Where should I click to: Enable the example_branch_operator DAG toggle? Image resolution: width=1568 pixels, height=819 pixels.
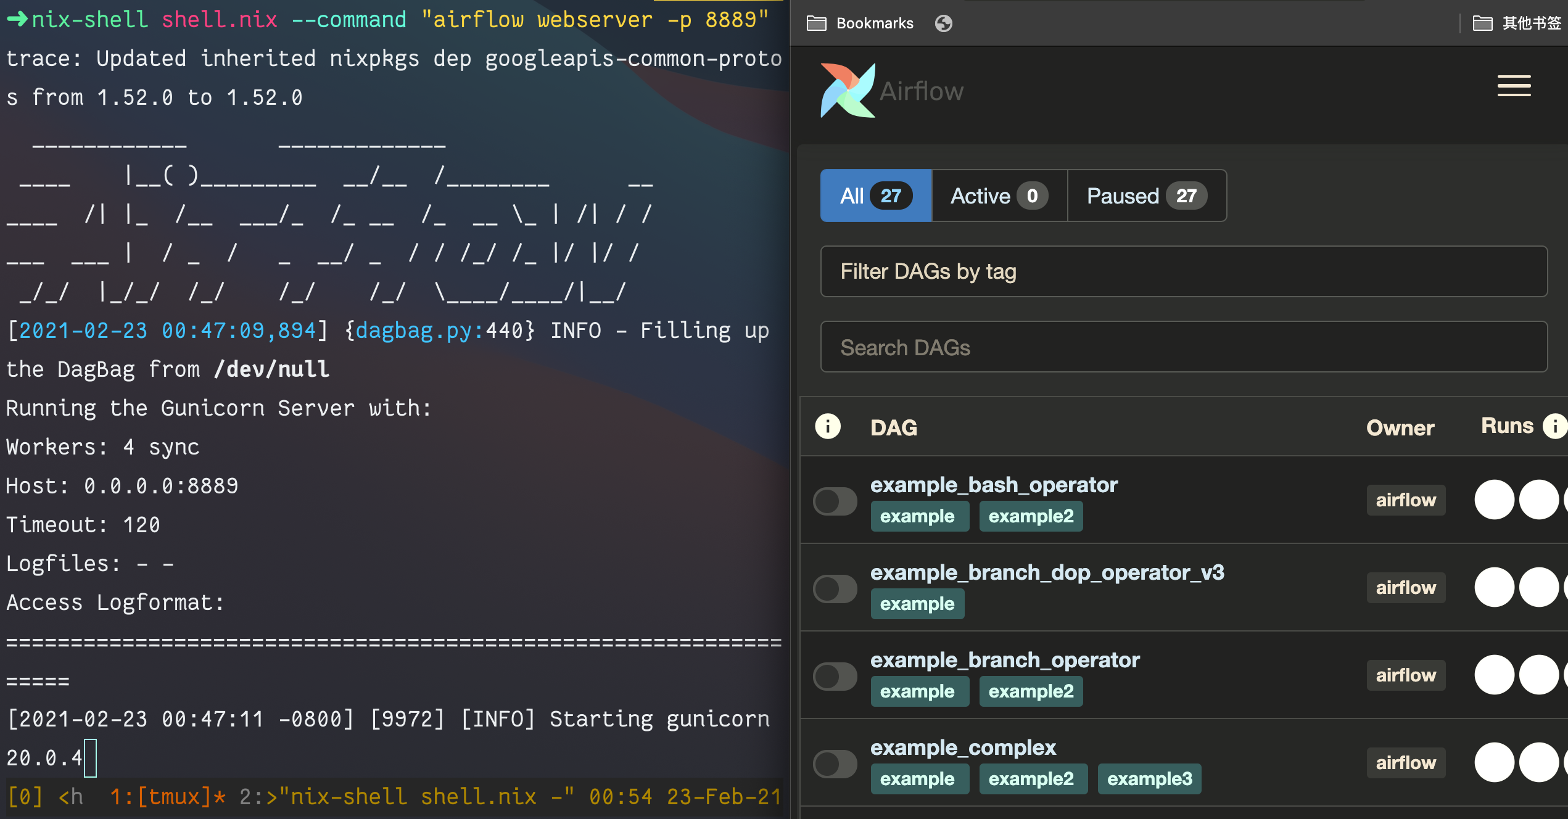click(x=835, y=676)
